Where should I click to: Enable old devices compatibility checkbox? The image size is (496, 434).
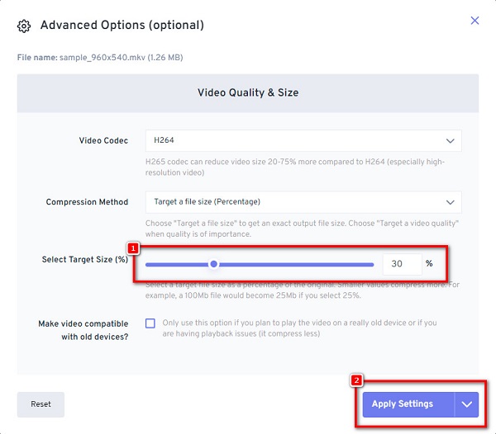click(x=150, y=323)
